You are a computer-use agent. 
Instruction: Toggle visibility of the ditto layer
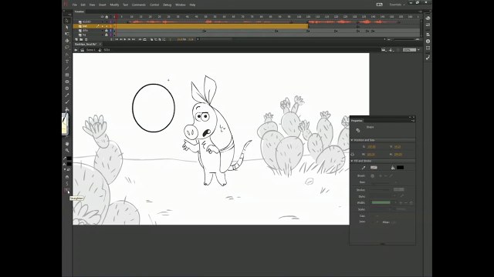pyautogui.click(x=102, y=31)
